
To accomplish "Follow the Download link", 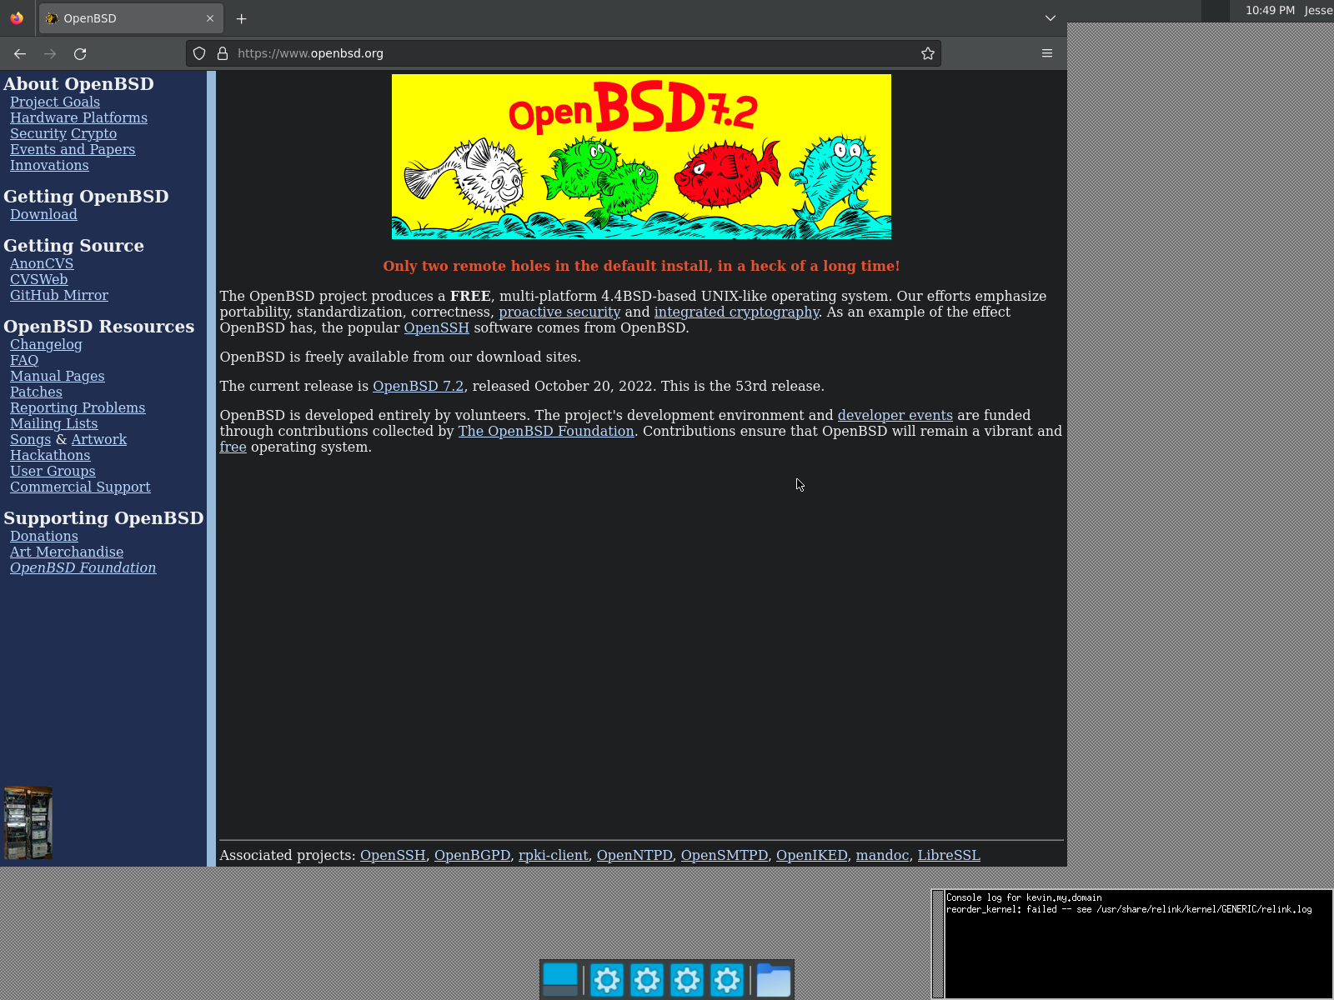I will coord(43,214).
